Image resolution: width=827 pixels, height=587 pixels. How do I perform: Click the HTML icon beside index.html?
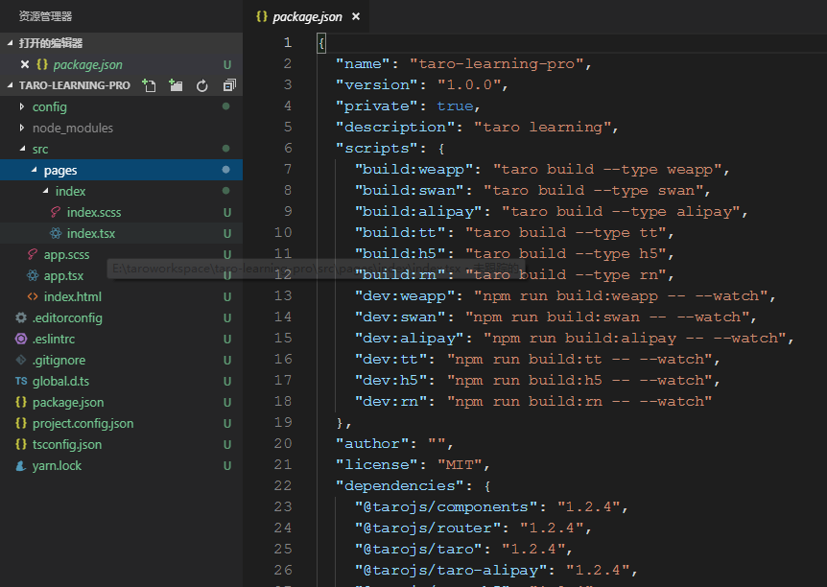[x=33, y=296]
